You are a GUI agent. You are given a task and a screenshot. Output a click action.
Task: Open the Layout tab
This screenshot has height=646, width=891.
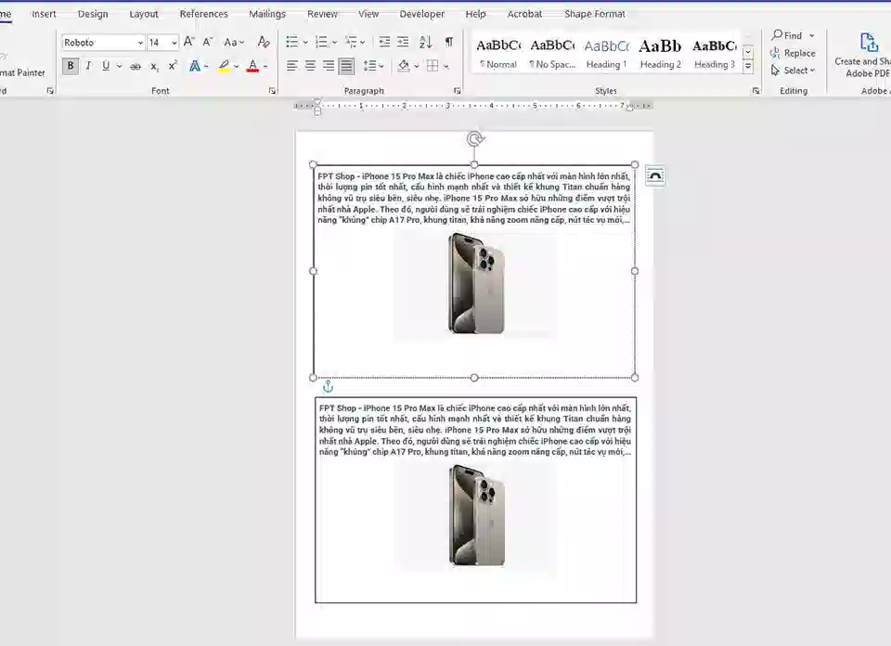point(144,14)
